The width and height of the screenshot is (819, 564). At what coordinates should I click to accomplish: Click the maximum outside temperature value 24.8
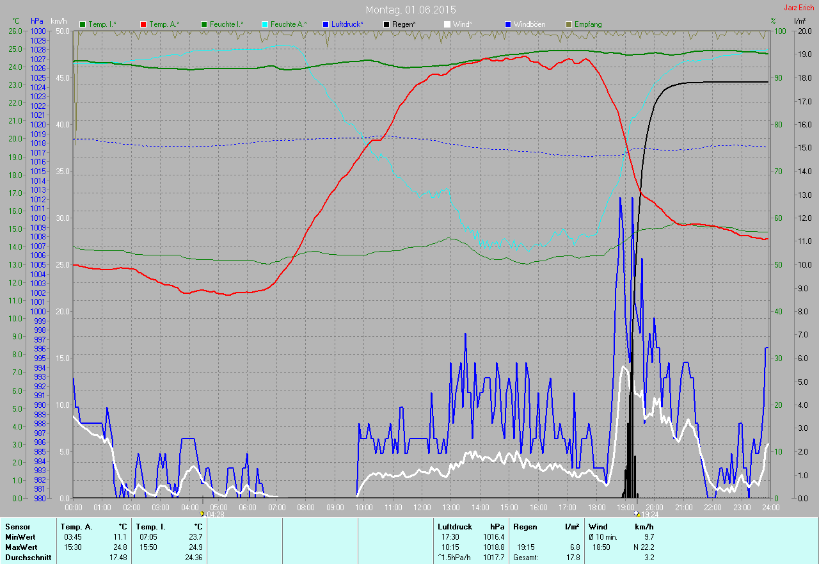[120, 547]
